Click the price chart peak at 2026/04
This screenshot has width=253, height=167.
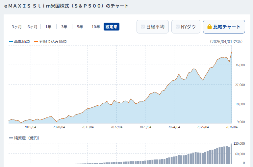coord(232,52)
